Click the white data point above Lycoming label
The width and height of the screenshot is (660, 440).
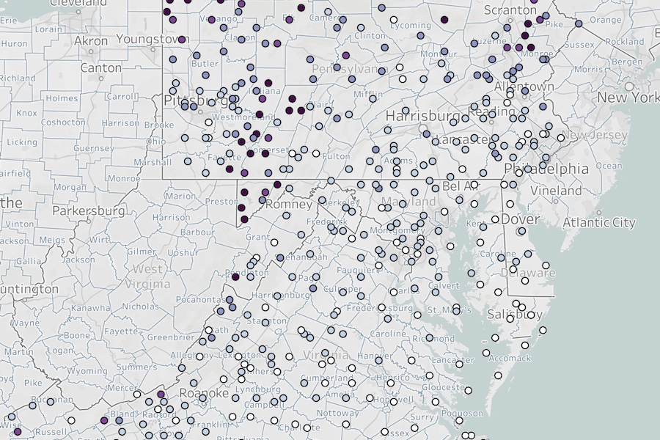coord(394,19)
